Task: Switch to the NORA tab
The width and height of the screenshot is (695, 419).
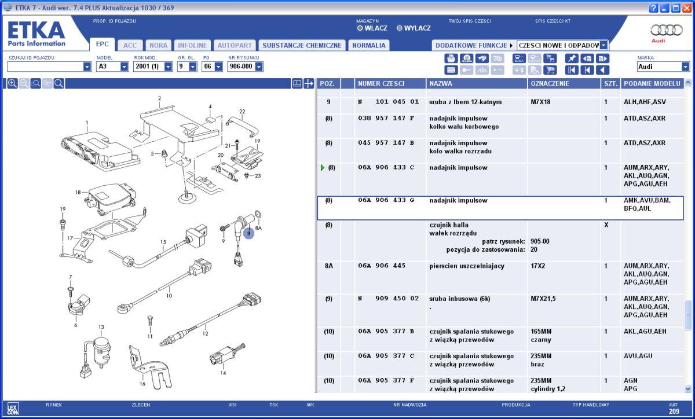Action: pyautogui.click(x=159, y=45)
